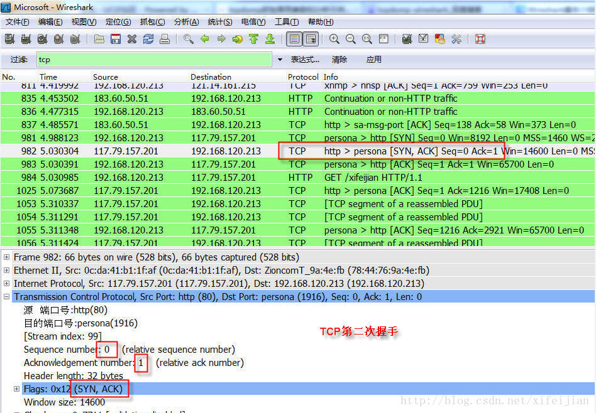596x413 pixels.
Task: Sort by the Source column header
Action: pos(105,77)
